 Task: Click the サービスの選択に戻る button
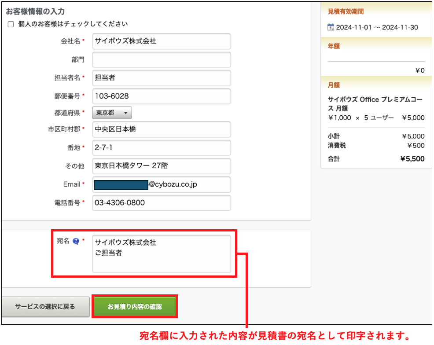45,306
